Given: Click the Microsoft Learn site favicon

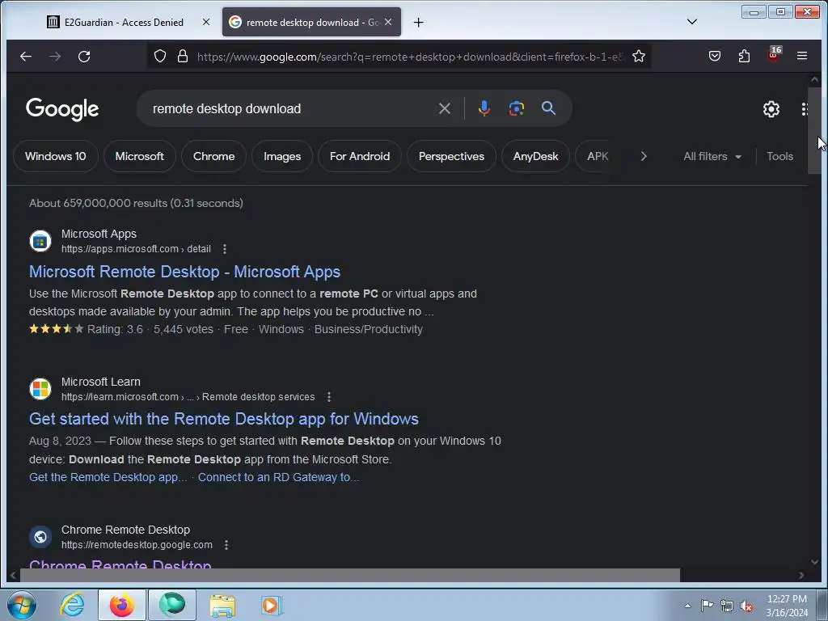Looking at the screenshot, I should coord(40,389).
